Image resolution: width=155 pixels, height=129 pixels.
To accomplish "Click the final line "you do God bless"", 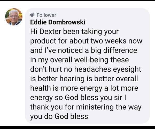I will 59,116.
